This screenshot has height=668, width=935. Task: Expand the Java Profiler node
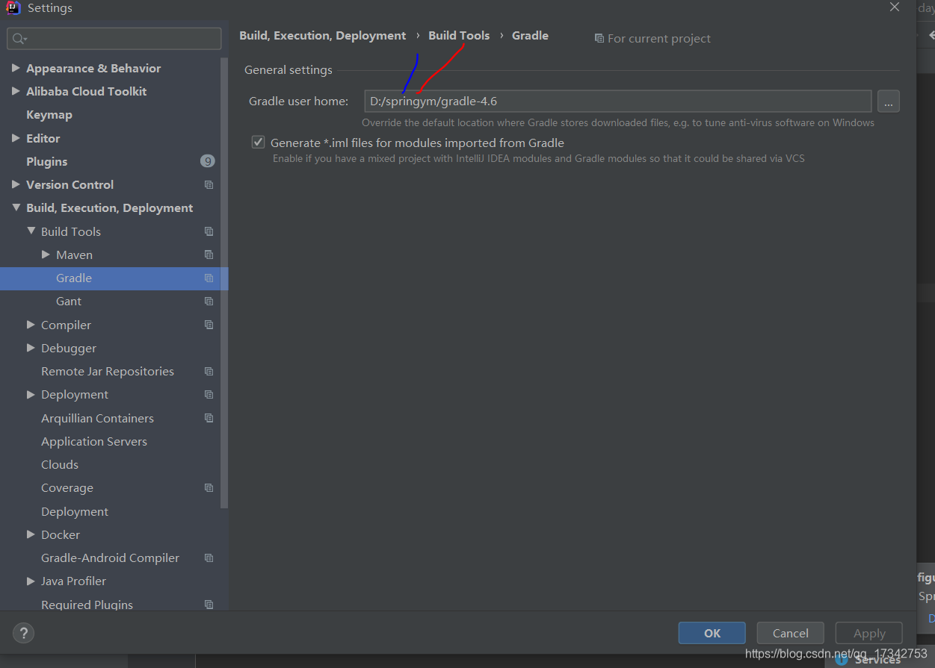[31, 581]
